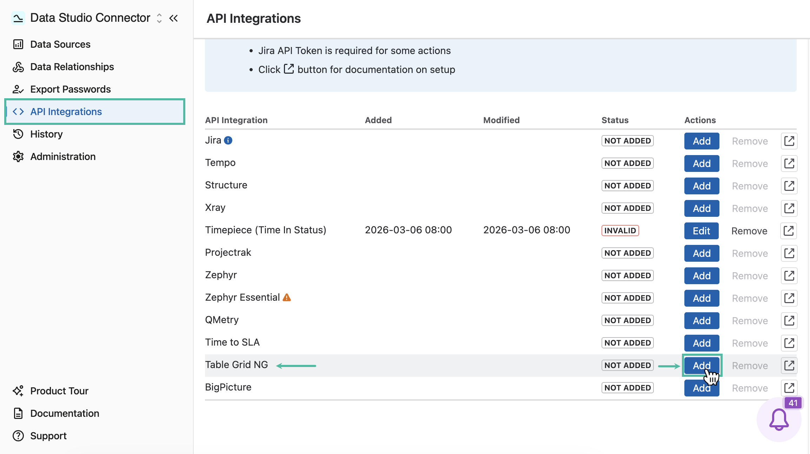The height and width of the screenshot is (454, 810).
Task: Click the Administration gear icon
Action: click(18, 156)
